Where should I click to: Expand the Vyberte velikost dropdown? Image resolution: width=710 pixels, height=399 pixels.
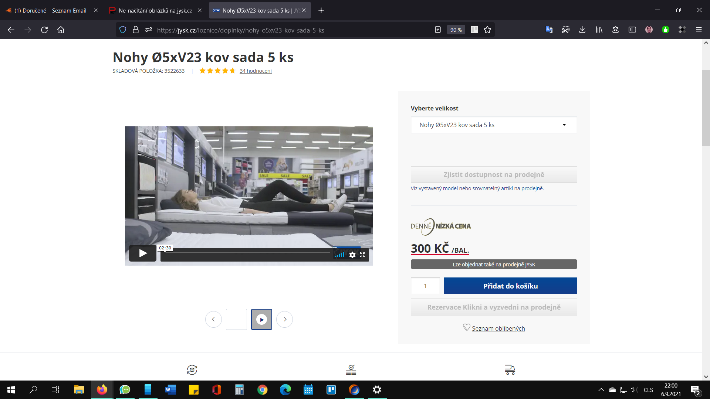(x=494, y=125)
